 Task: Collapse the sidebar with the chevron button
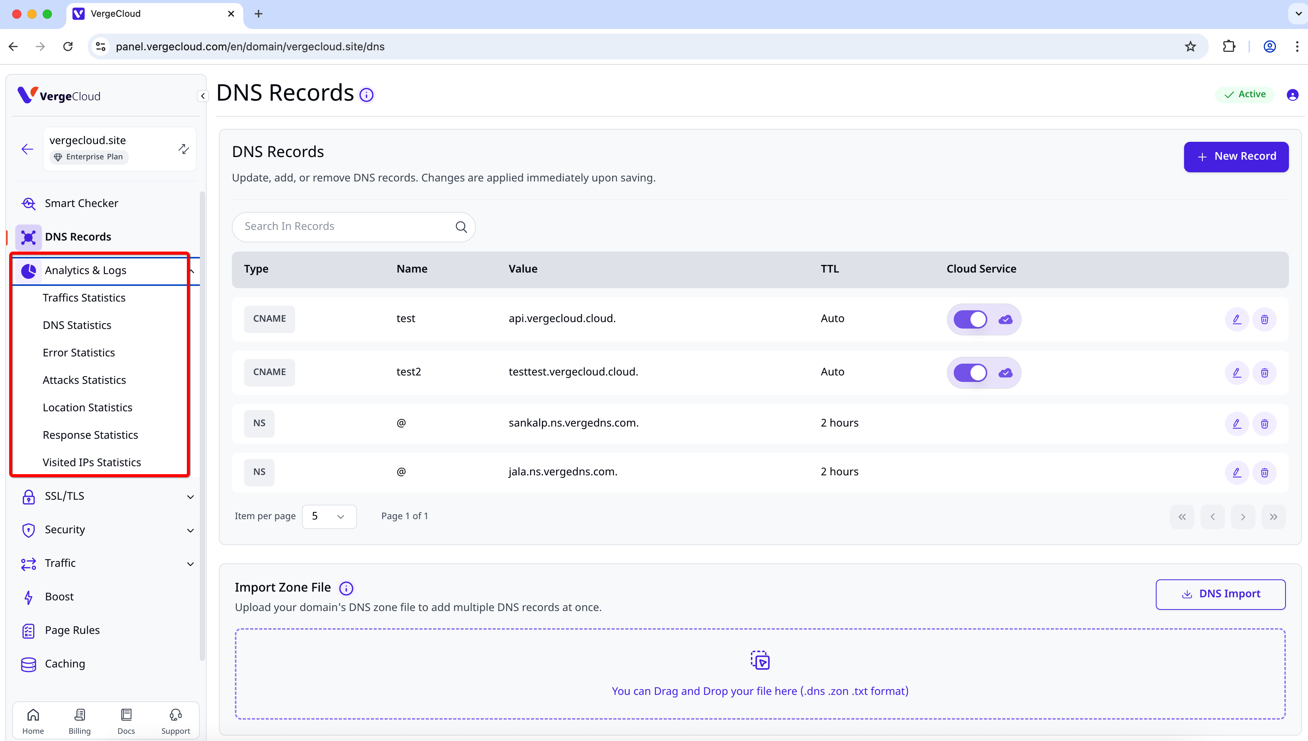click(202, 96)
